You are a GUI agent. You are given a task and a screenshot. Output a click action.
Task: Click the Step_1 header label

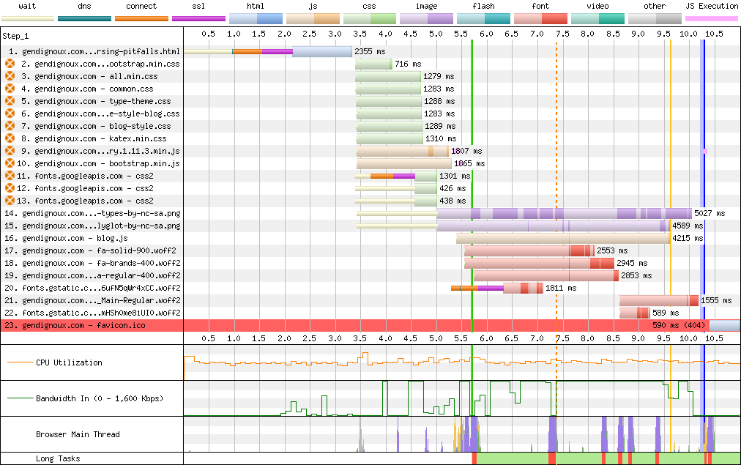tap(18, 35)
